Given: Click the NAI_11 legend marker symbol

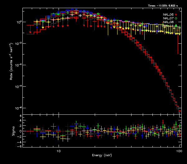Looking at the screenshot, I should pos(176,26).
